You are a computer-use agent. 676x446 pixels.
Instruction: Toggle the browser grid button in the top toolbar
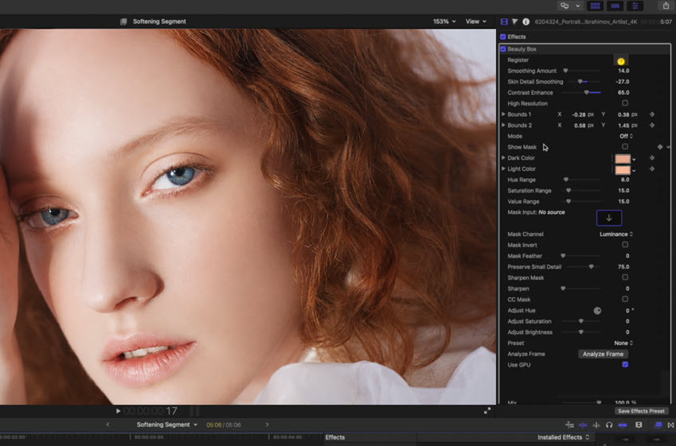tap(596, 6)
